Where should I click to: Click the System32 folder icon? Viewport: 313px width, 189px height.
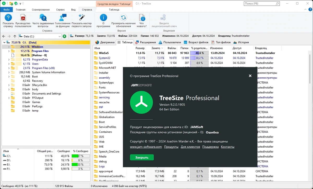pos(96,58)
